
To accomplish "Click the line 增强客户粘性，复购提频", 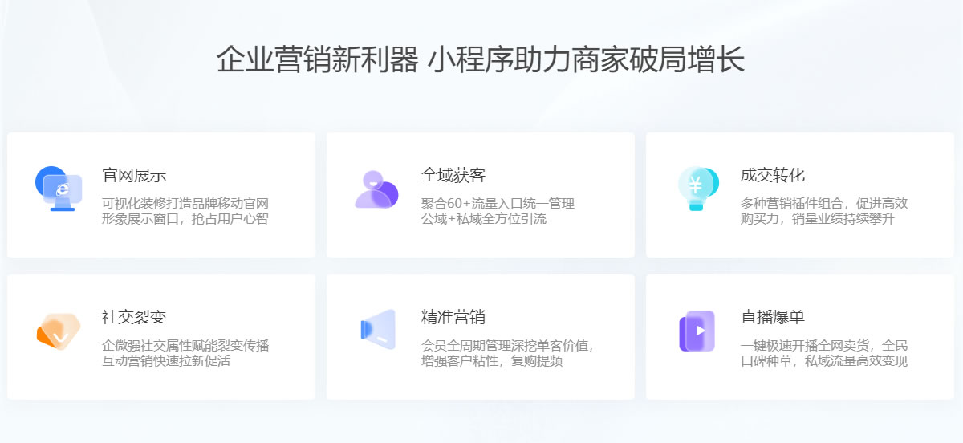I will pyautogui.click(x=492, y=360).
